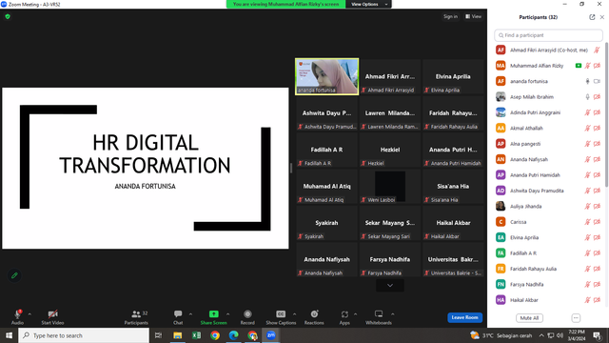Click the Windows Start button
Screen dimensions: 609x343
[x=9, y=335]
